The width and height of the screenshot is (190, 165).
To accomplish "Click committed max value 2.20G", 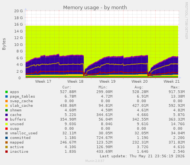I will tap(179, 138).
